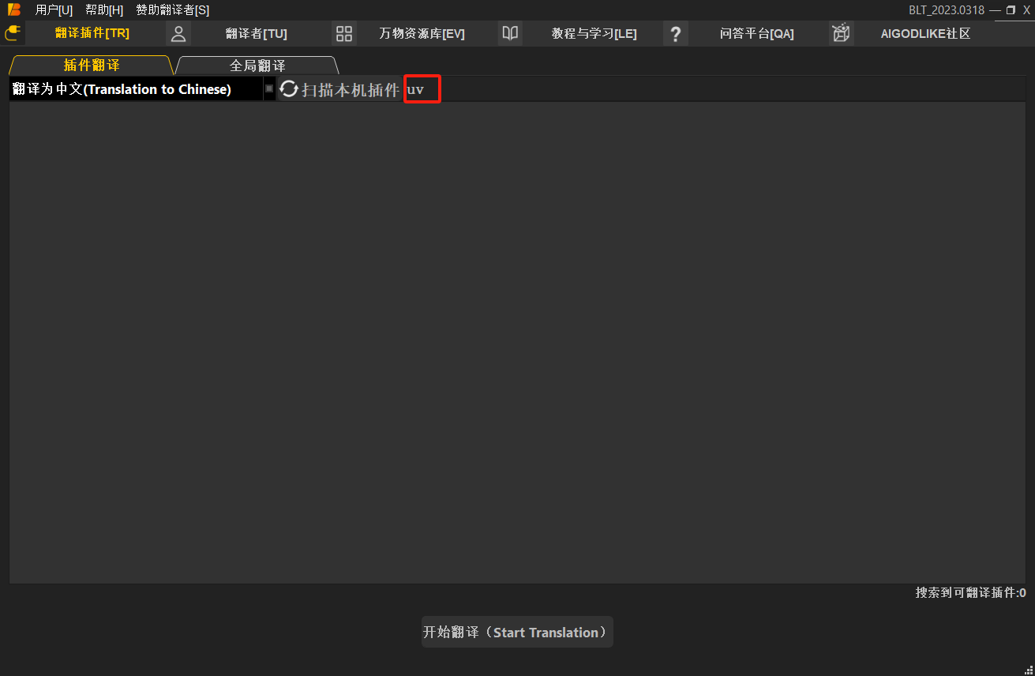The width and height of the screenshot is (1035, 676).
Task: Click the dropdown arrow of the language selector
Action: [269, 89]
